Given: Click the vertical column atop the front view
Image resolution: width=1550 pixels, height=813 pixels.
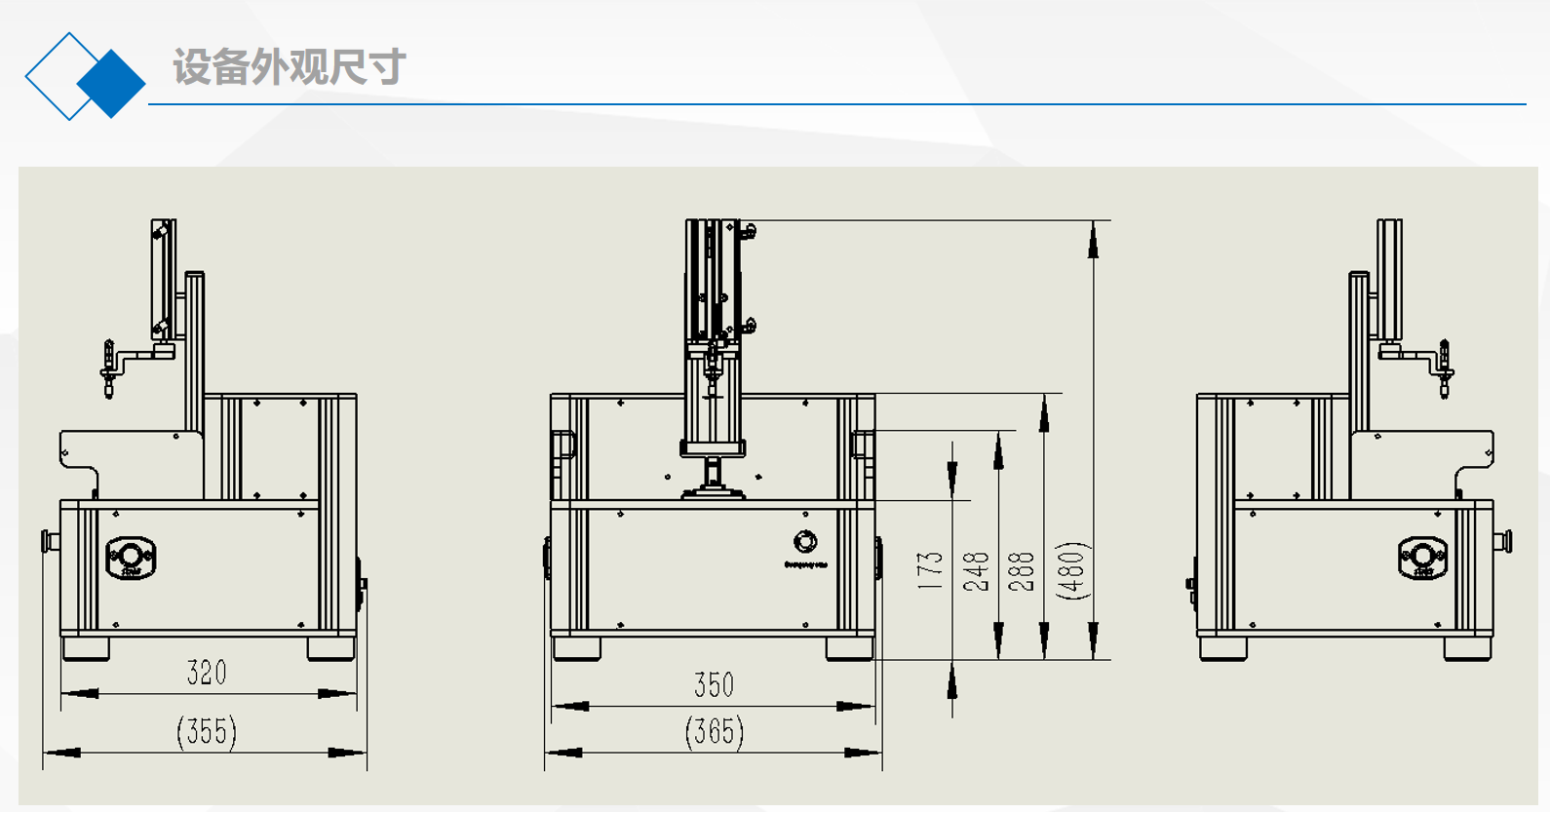Looking at the screenshot, I should [x=713, y=283].
